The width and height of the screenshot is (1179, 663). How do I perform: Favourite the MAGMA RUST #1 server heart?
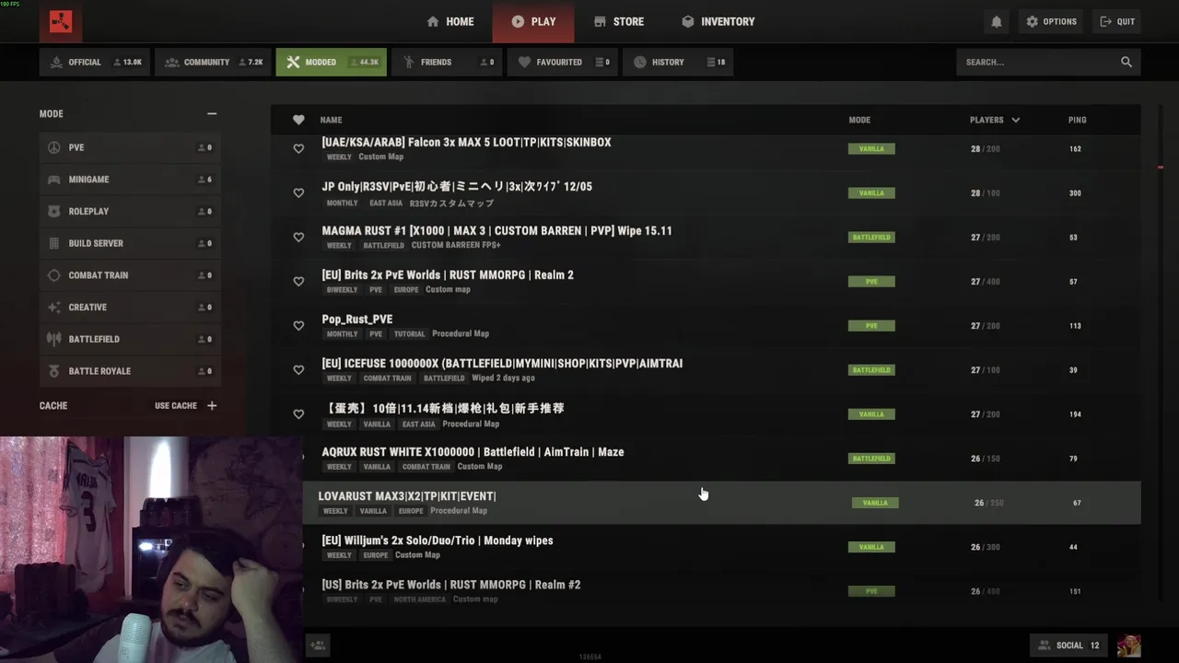pyautogui.click(x=298, y=237)
